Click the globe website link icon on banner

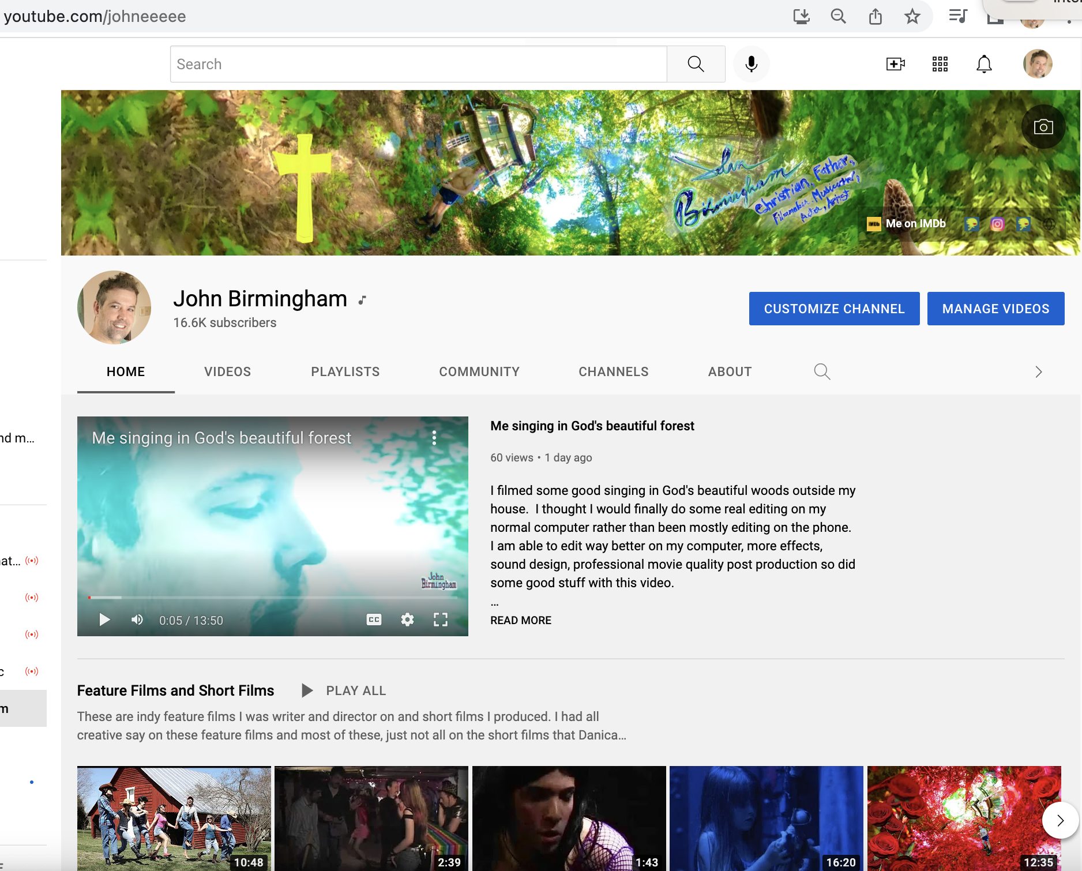click(x=1049, y=224)
